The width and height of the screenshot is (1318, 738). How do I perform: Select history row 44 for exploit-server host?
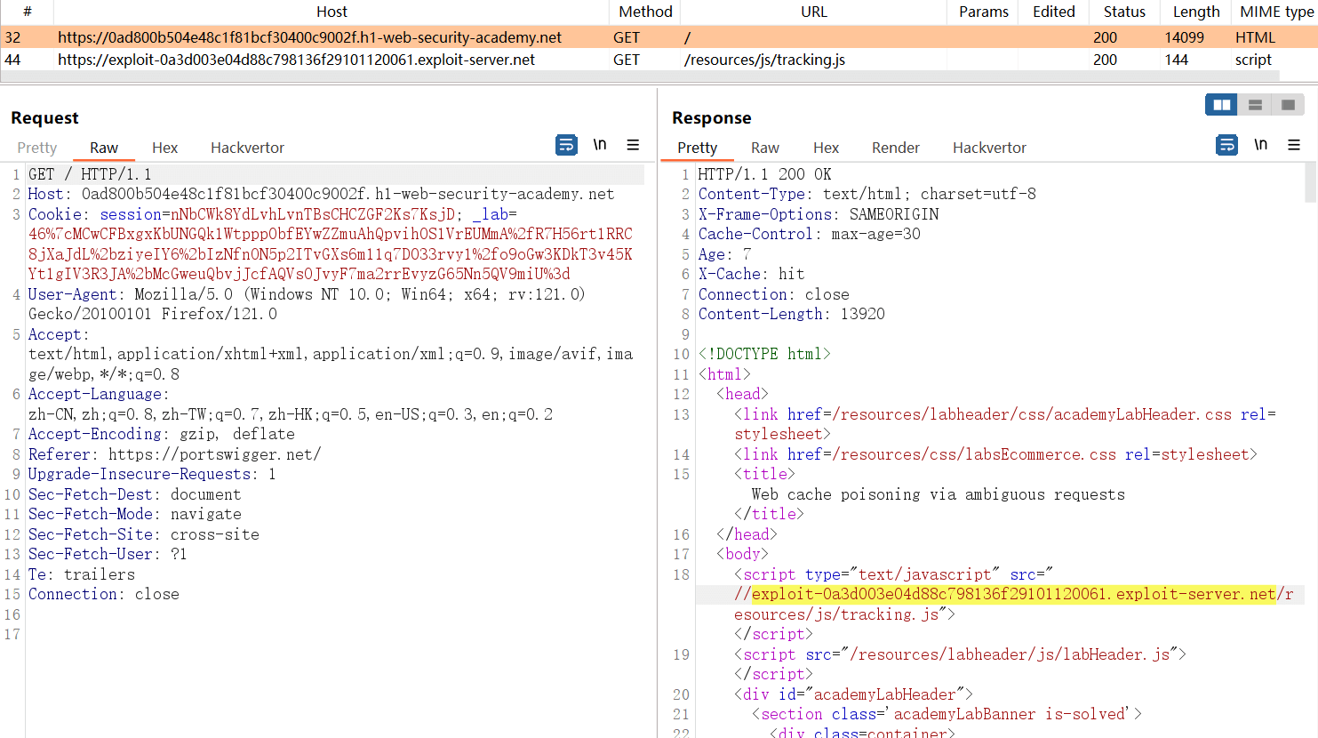[x=659, y=60]
